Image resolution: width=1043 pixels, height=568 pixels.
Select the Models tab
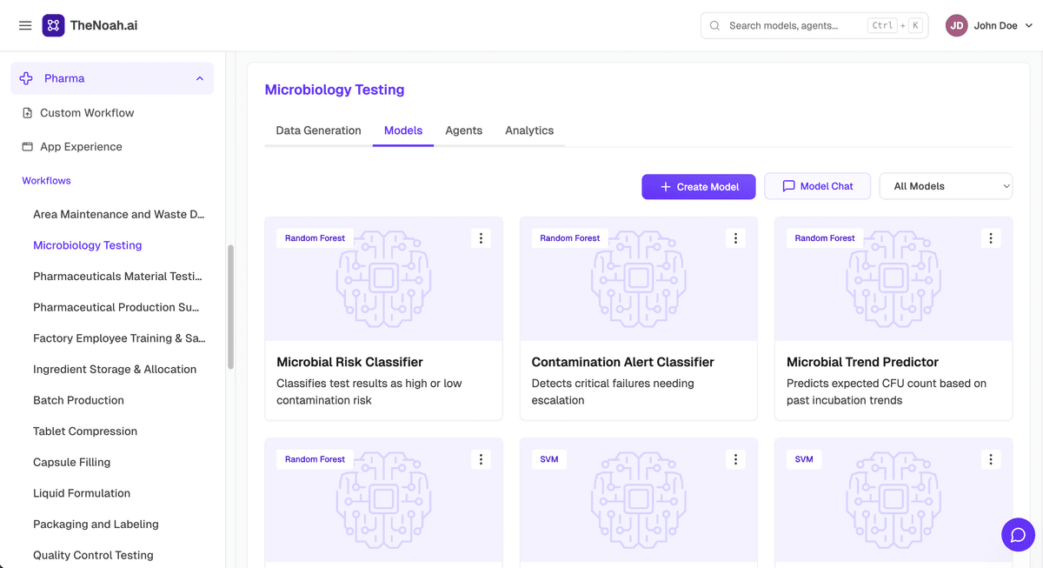[403, 130]
